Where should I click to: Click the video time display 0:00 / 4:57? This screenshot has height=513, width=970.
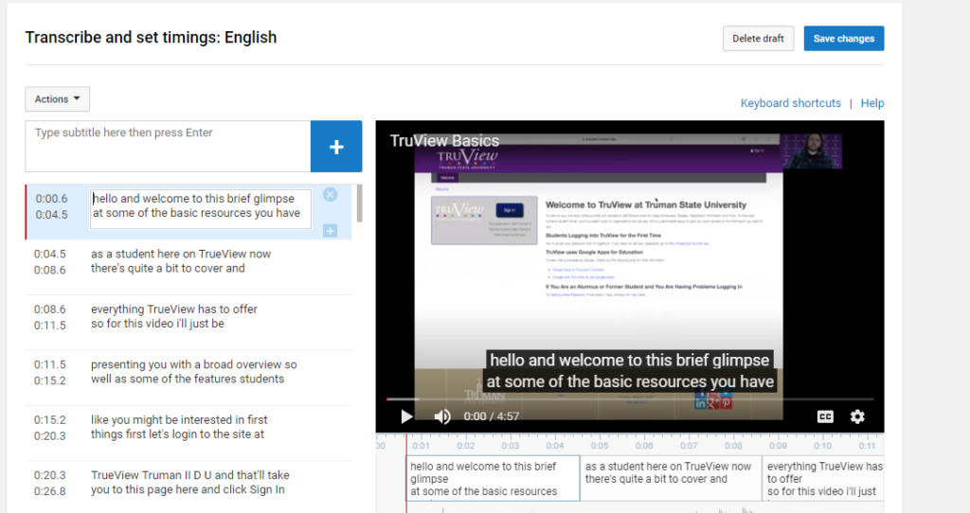click(x=492, y=416)
